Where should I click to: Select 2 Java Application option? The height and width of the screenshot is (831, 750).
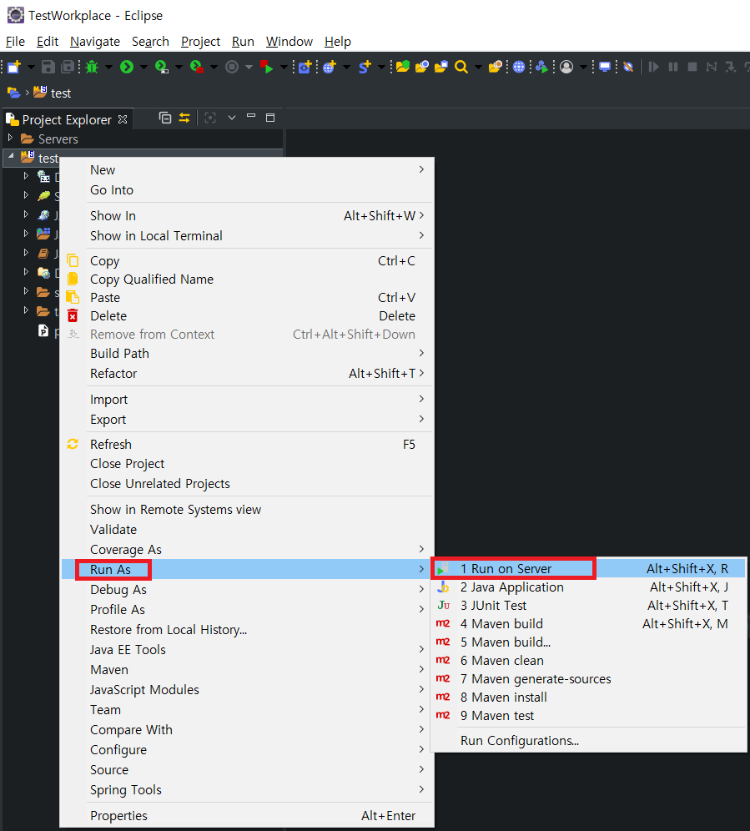[588, 587]
